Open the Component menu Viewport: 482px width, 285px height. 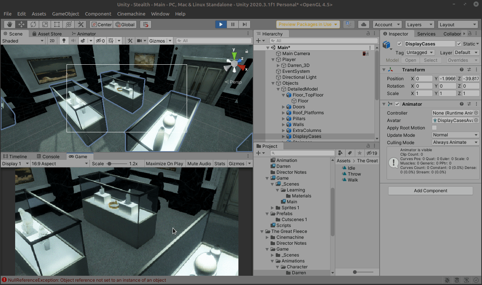point(98,14)
